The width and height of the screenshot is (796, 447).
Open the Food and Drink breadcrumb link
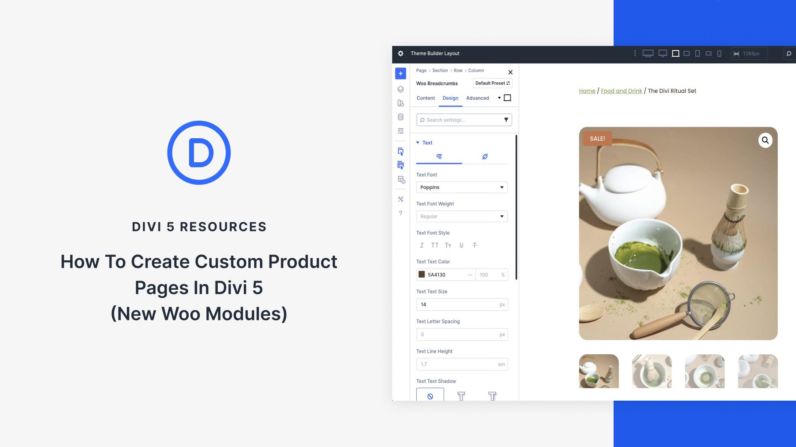pyautogui.click(x=621, y=91)
